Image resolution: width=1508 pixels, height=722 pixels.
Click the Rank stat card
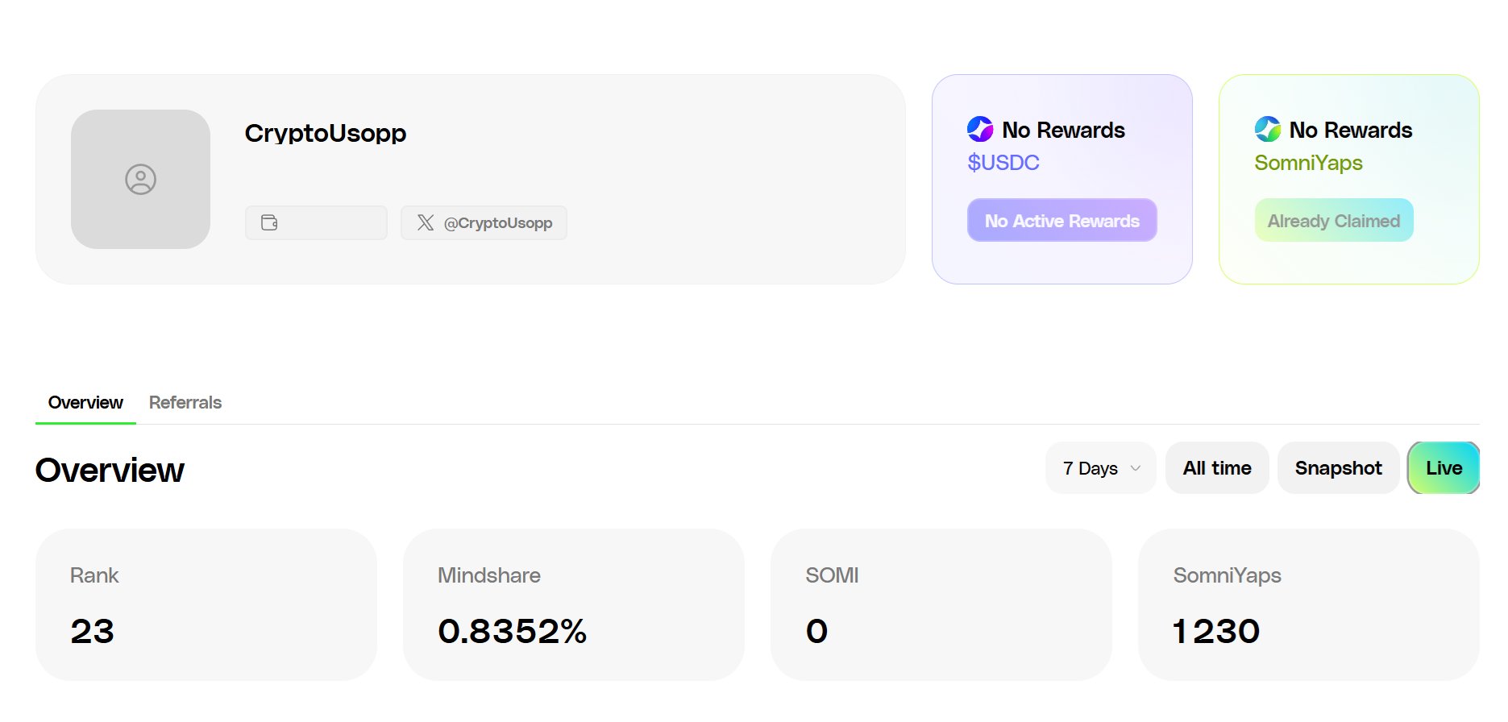click(x=206, y=604)
